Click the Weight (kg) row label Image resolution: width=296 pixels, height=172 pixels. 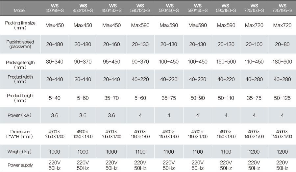pos(19,151)
